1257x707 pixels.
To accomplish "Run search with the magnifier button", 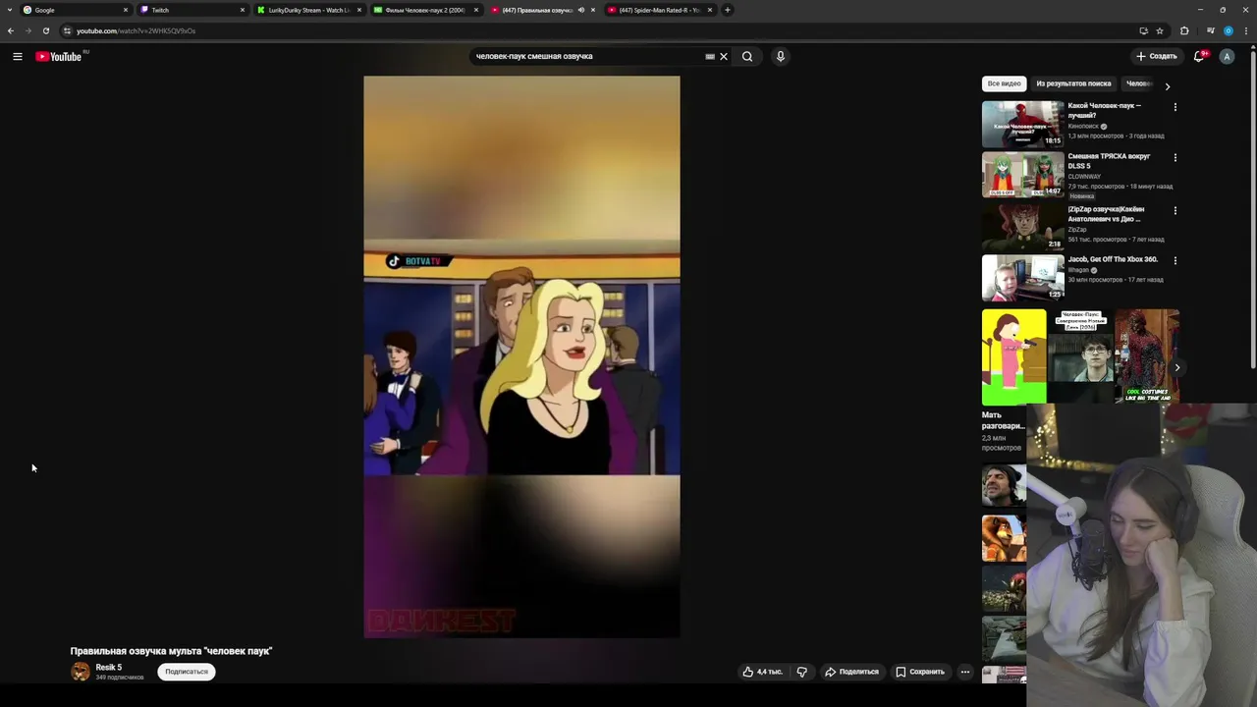I will (x=747, y=57).
